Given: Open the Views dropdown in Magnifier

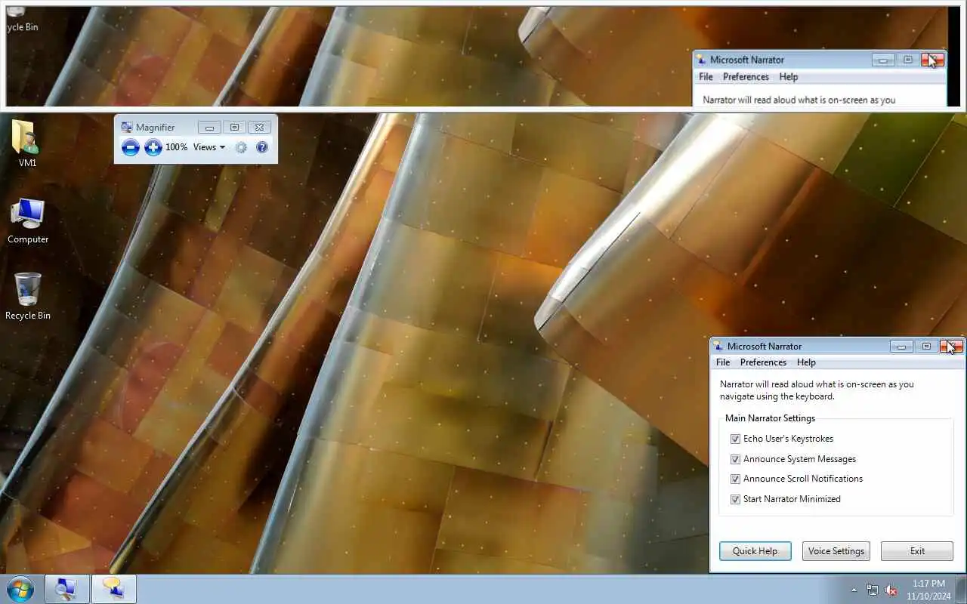Looking at the screenshot, I should (x=209, y=147).
